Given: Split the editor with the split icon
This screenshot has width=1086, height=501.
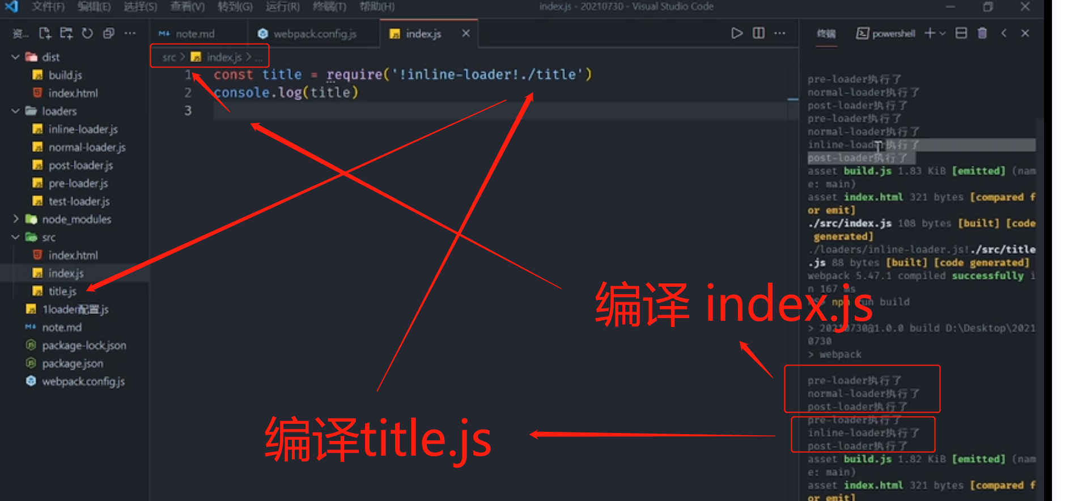Looking at the screenshot, I should (x=758, y=33).
